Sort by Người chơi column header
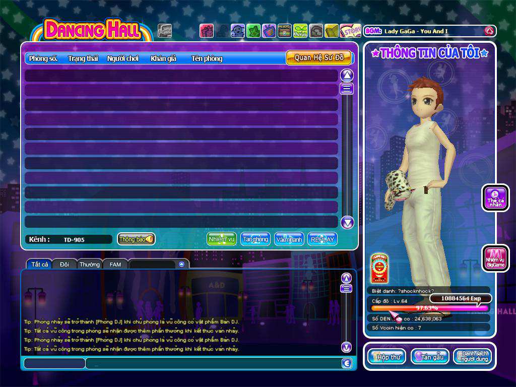This screenshot has height=387, width=516. [x=123, y=58]
